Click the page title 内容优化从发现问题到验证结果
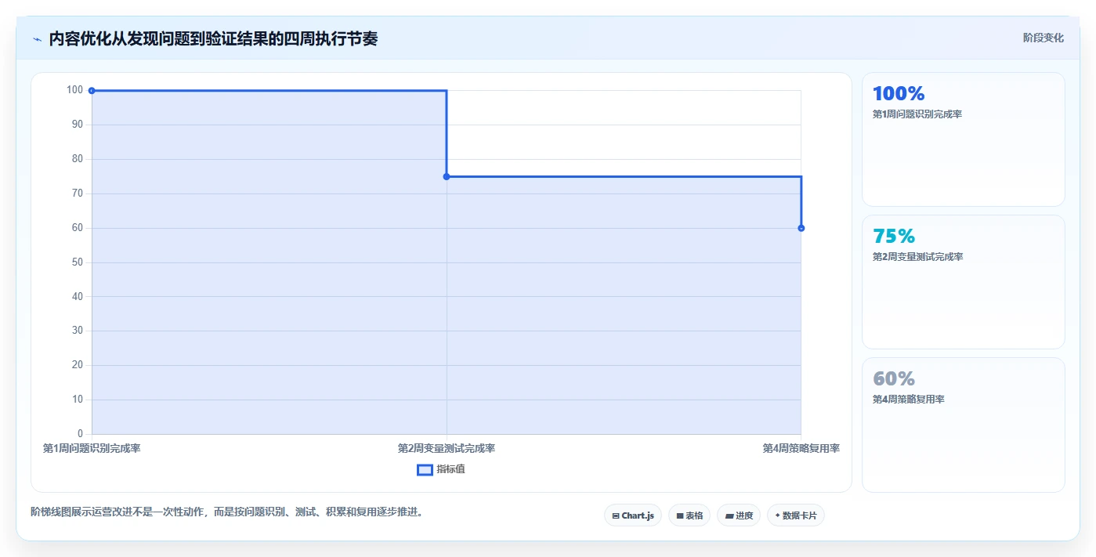This screenshot has width=1096, height=557. tap(213, 39)
